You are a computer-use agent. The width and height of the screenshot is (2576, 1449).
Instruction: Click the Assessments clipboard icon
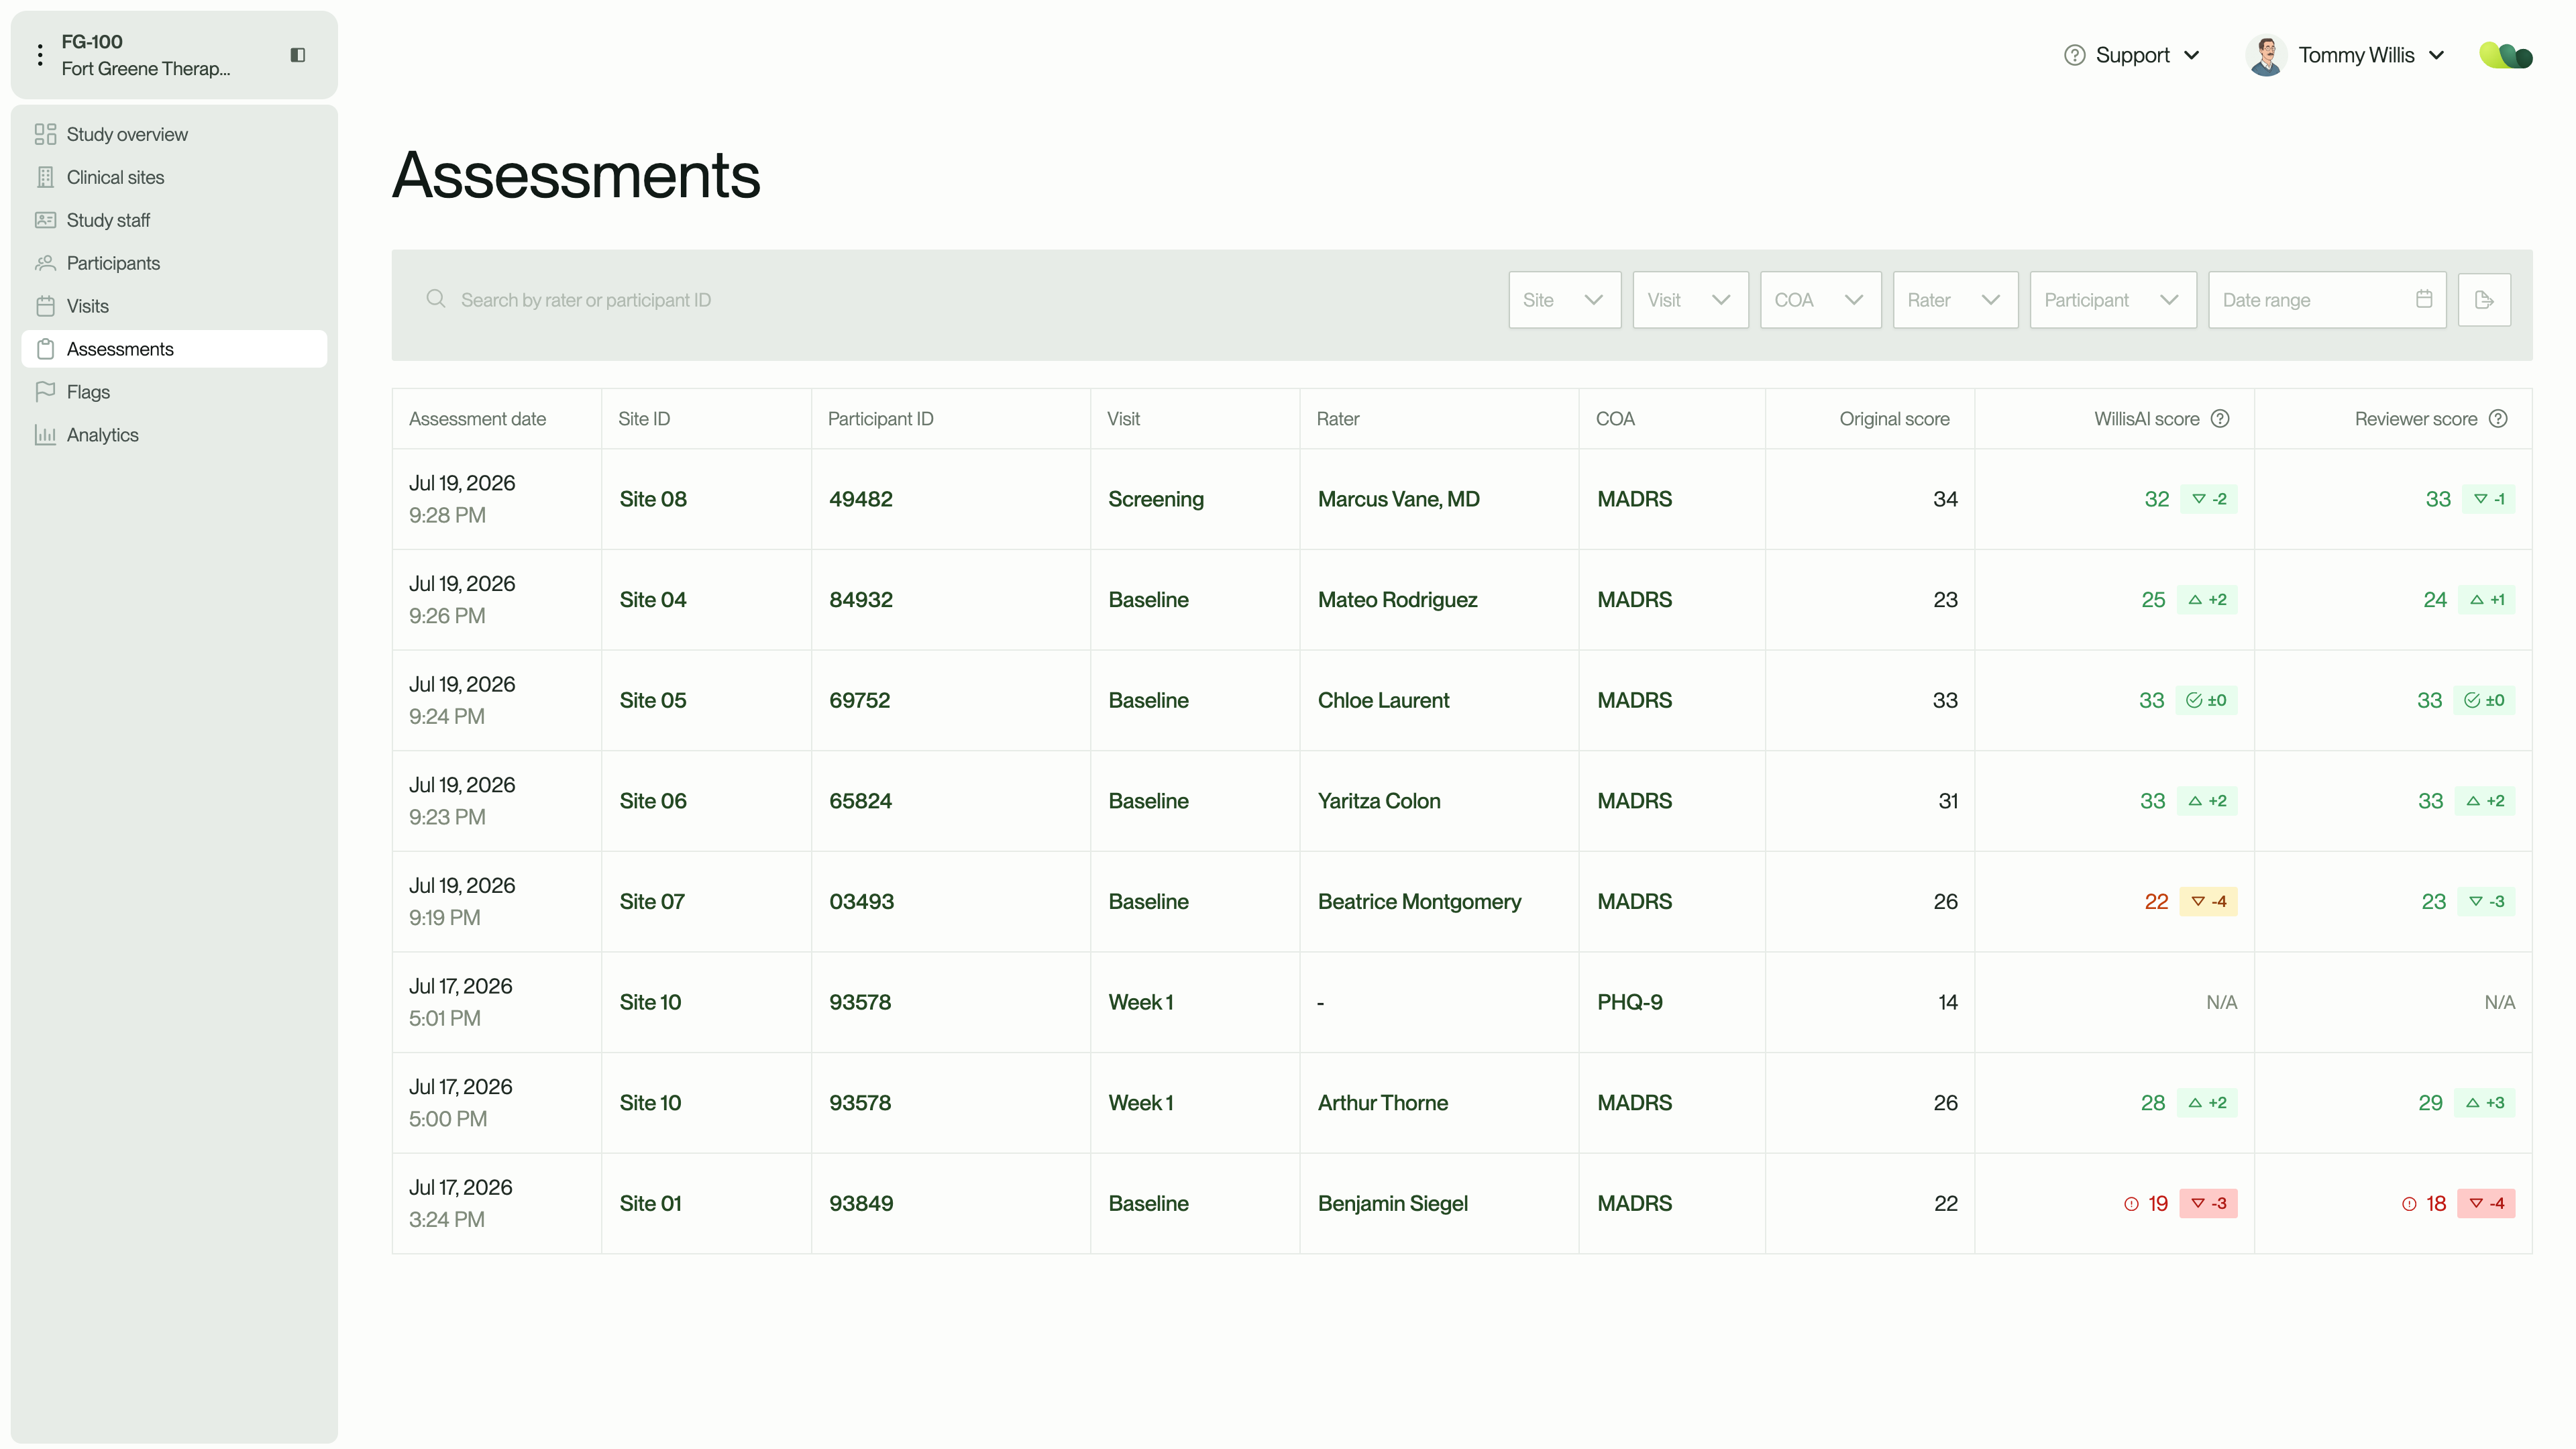tap(45, 349)
